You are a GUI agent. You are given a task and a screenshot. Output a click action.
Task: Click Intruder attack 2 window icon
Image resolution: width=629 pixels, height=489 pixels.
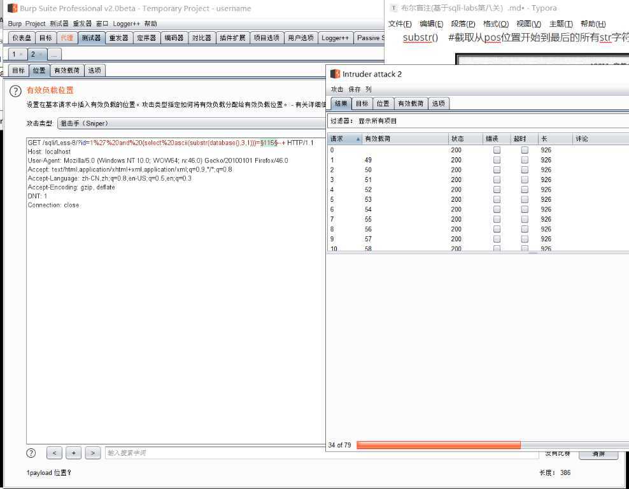[x=335, y=74]
